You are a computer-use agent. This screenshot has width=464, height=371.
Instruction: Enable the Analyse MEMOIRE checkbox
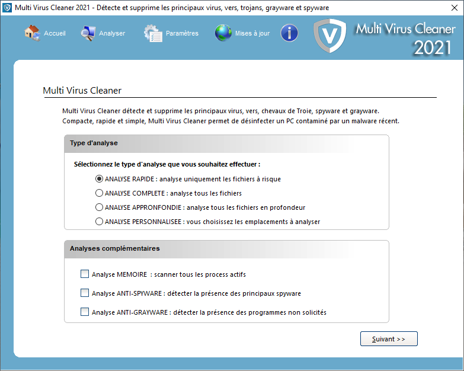[x=85, y=274]
